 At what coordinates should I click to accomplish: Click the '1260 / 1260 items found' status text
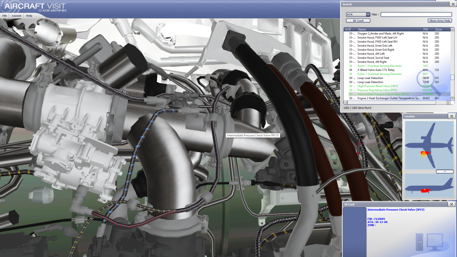(357, 108)
